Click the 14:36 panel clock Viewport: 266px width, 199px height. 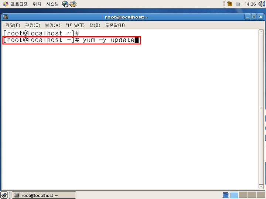250,4
